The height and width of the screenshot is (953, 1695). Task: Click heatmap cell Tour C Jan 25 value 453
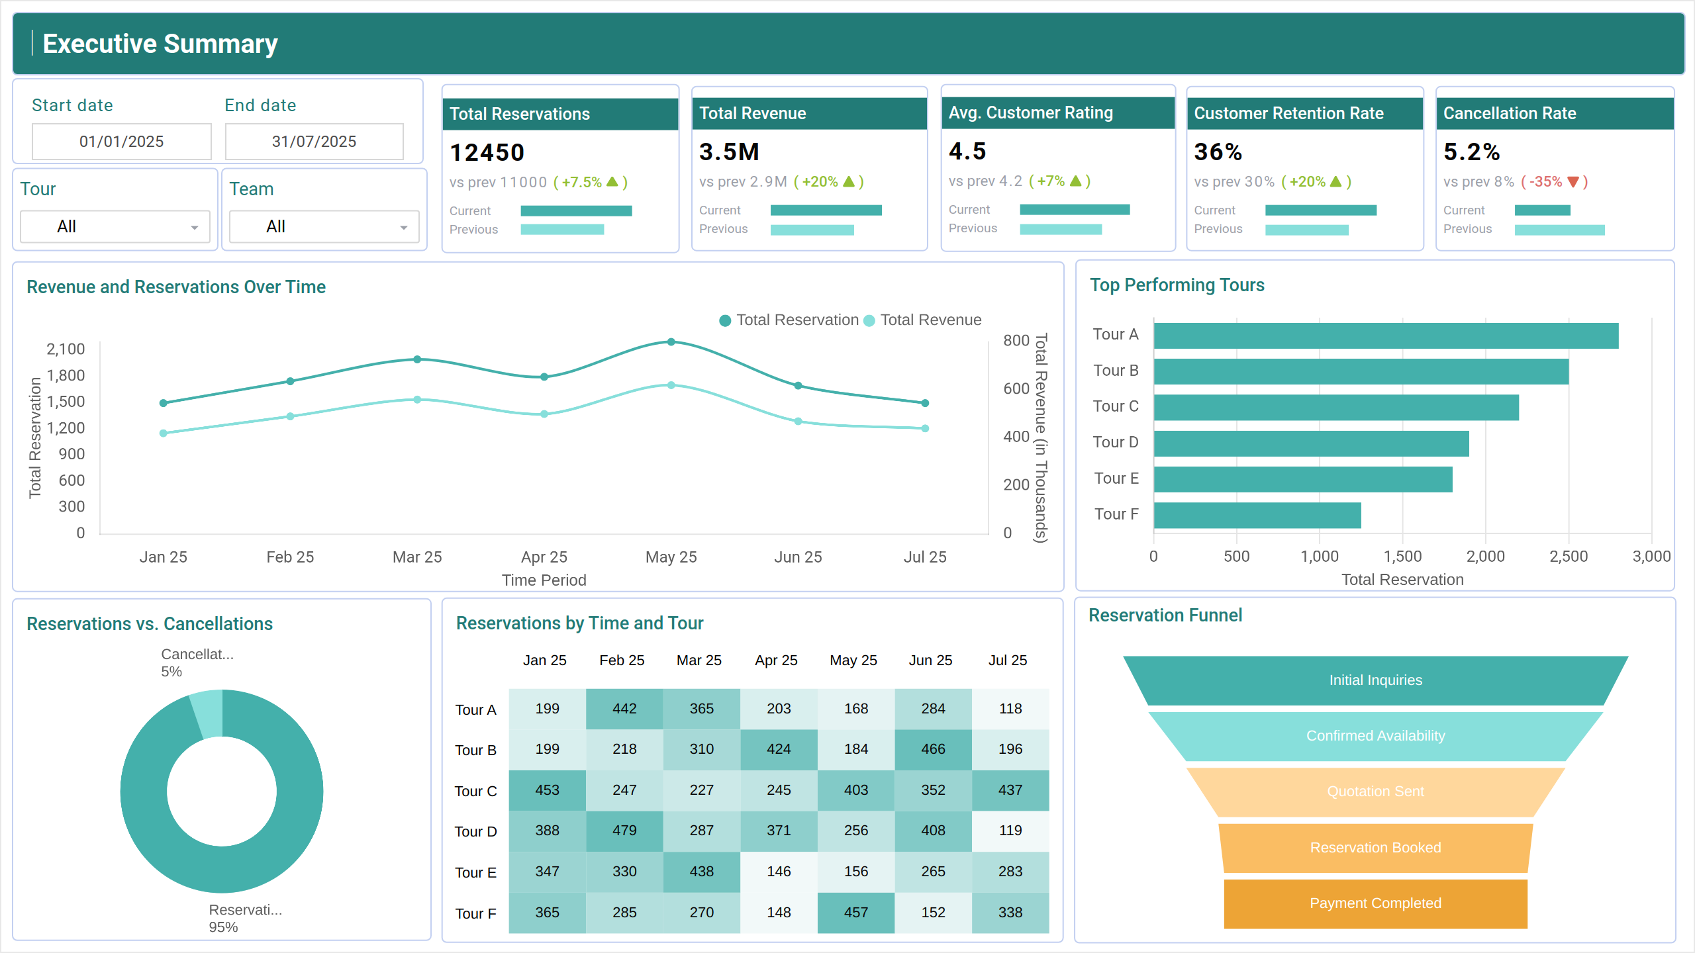coord(548,790)
